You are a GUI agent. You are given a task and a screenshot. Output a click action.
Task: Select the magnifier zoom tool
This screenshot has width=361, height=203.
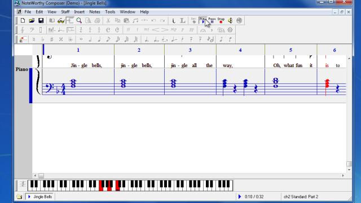click(x=79, y=20)
